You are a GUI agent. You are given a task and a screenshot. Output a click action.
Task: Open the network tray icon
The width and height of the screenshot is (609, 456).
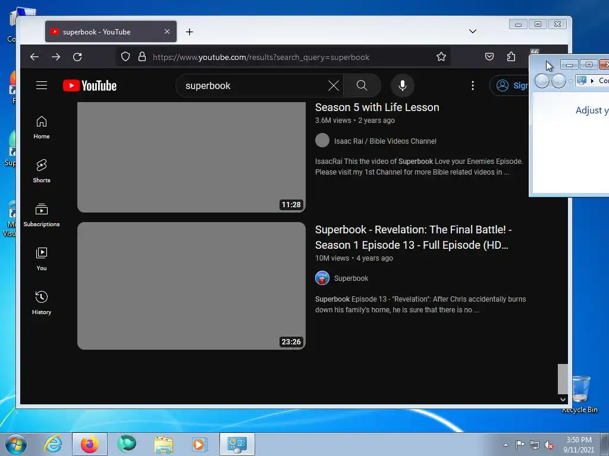pos(535,445)
